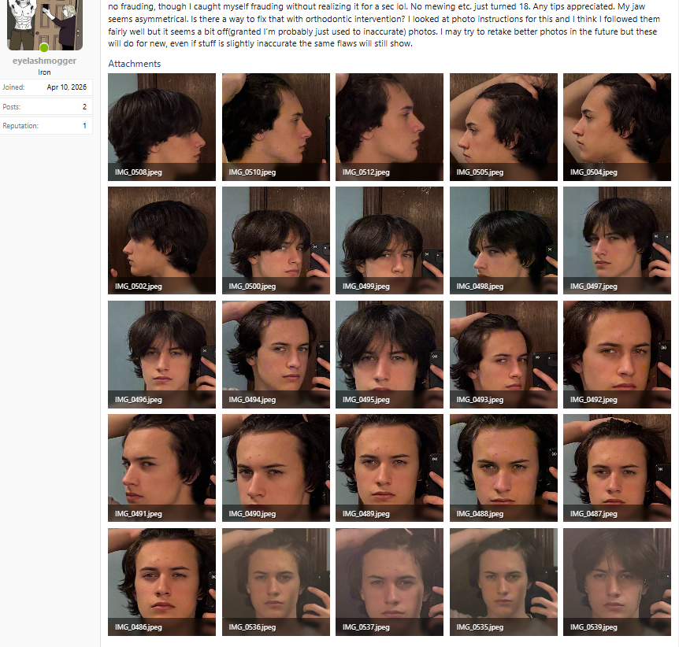Click the Posts count 2
The width and height of the screenshot is (679, 647).
tap(84, 106)
